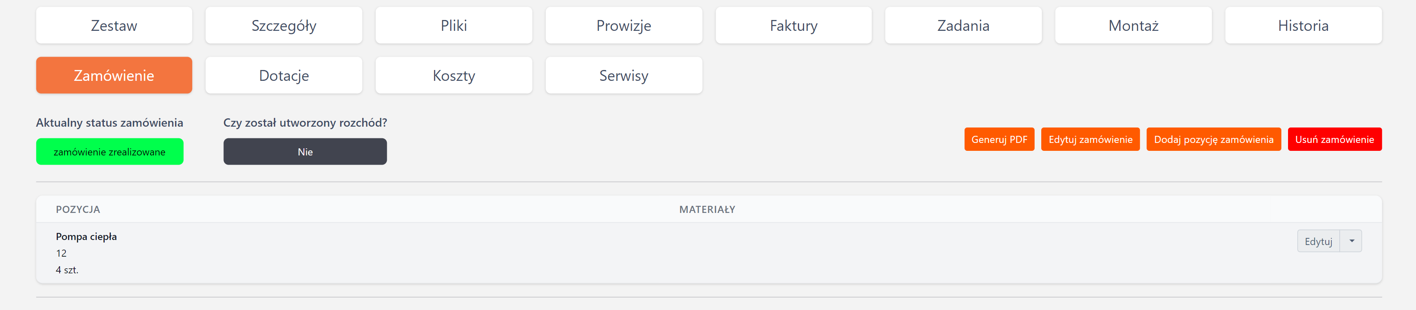
Task: Open the Dotacje tab
Action: point(283,75)
